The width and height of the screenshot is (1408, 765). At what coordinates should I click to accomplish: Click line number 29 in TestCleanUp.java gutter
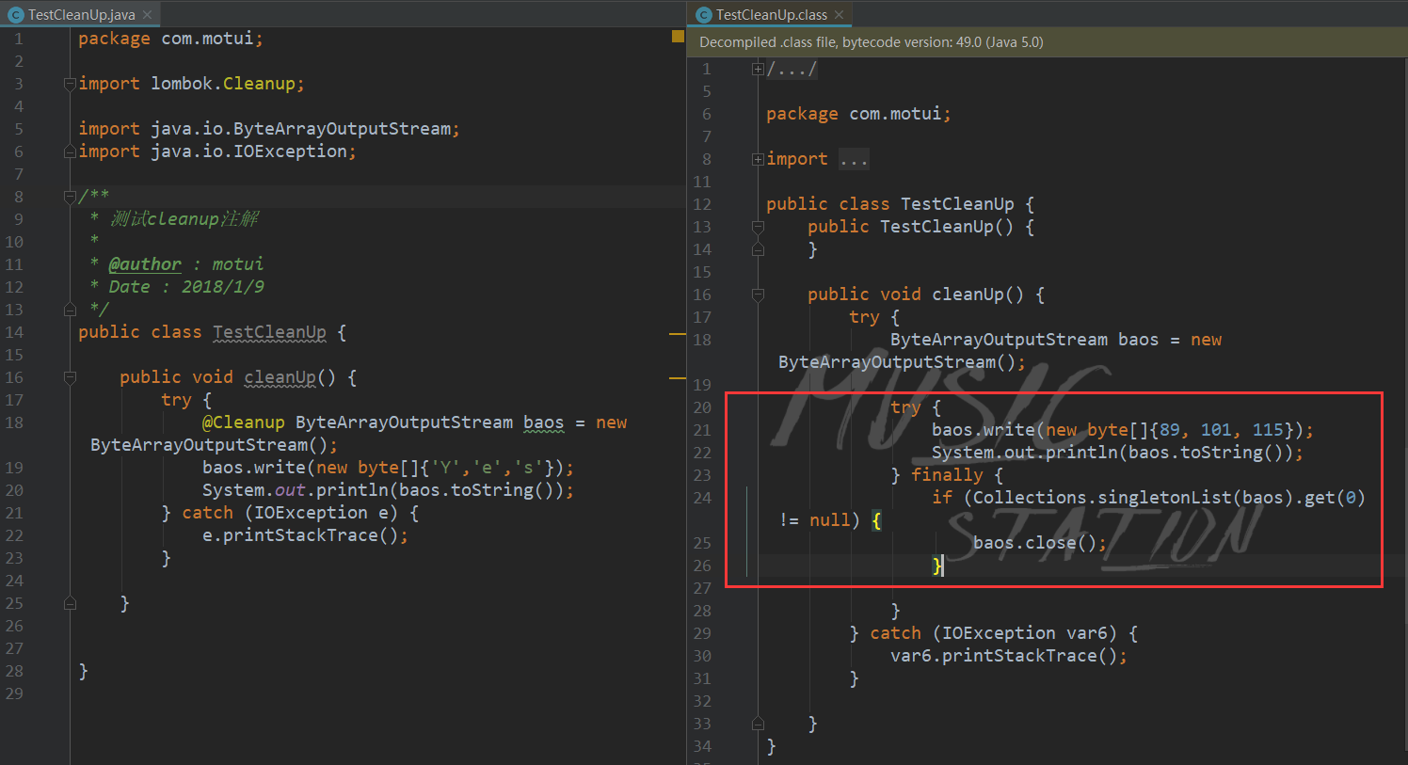click(14, 693)
